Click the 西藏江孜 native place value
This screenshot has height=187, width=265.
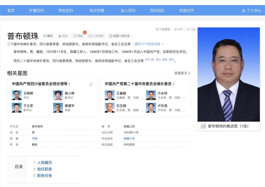pyautogui.click(x=129, y=126)
